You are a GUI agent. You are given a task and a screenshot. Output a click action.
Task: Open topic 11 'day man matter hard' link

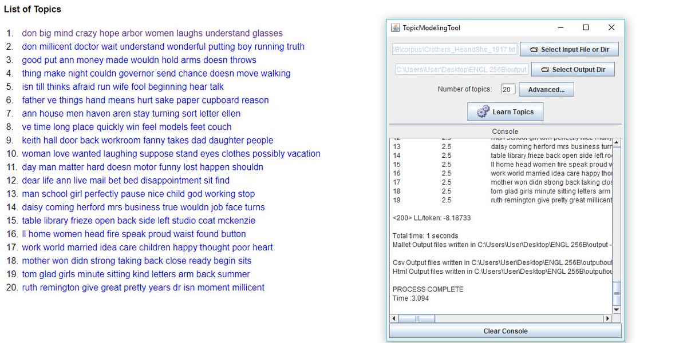point(143,167)
